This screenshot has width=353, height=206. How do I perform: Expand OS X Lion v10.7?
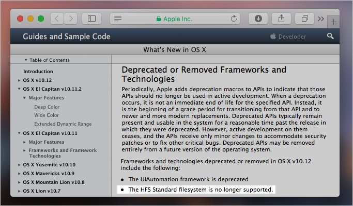(19, 191)
